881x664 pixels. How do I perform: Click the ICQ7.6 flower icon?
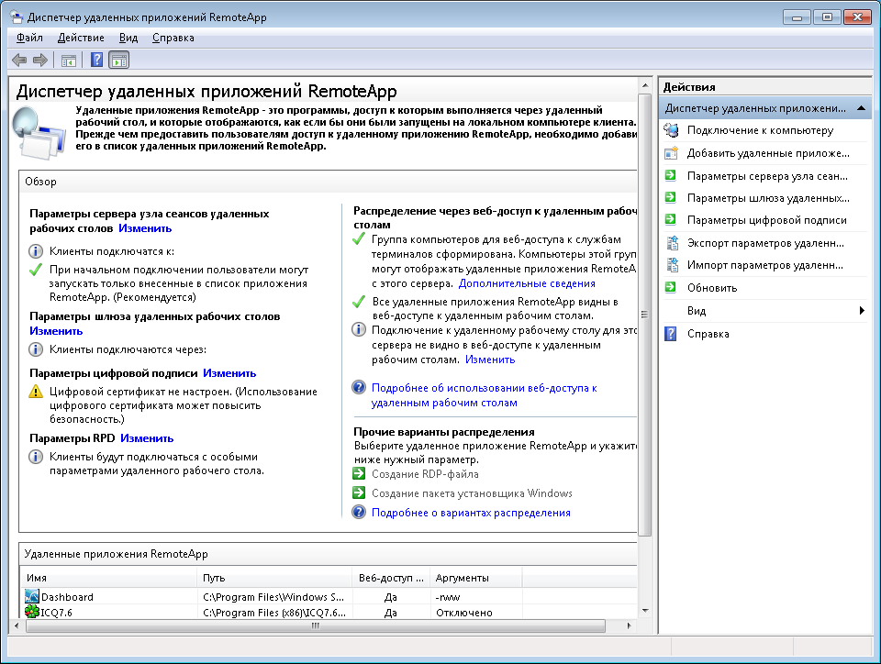pos(32,612)
